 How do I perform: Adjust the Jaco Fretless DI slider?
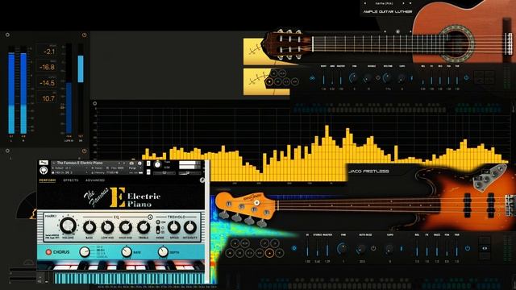coord(307,248)
